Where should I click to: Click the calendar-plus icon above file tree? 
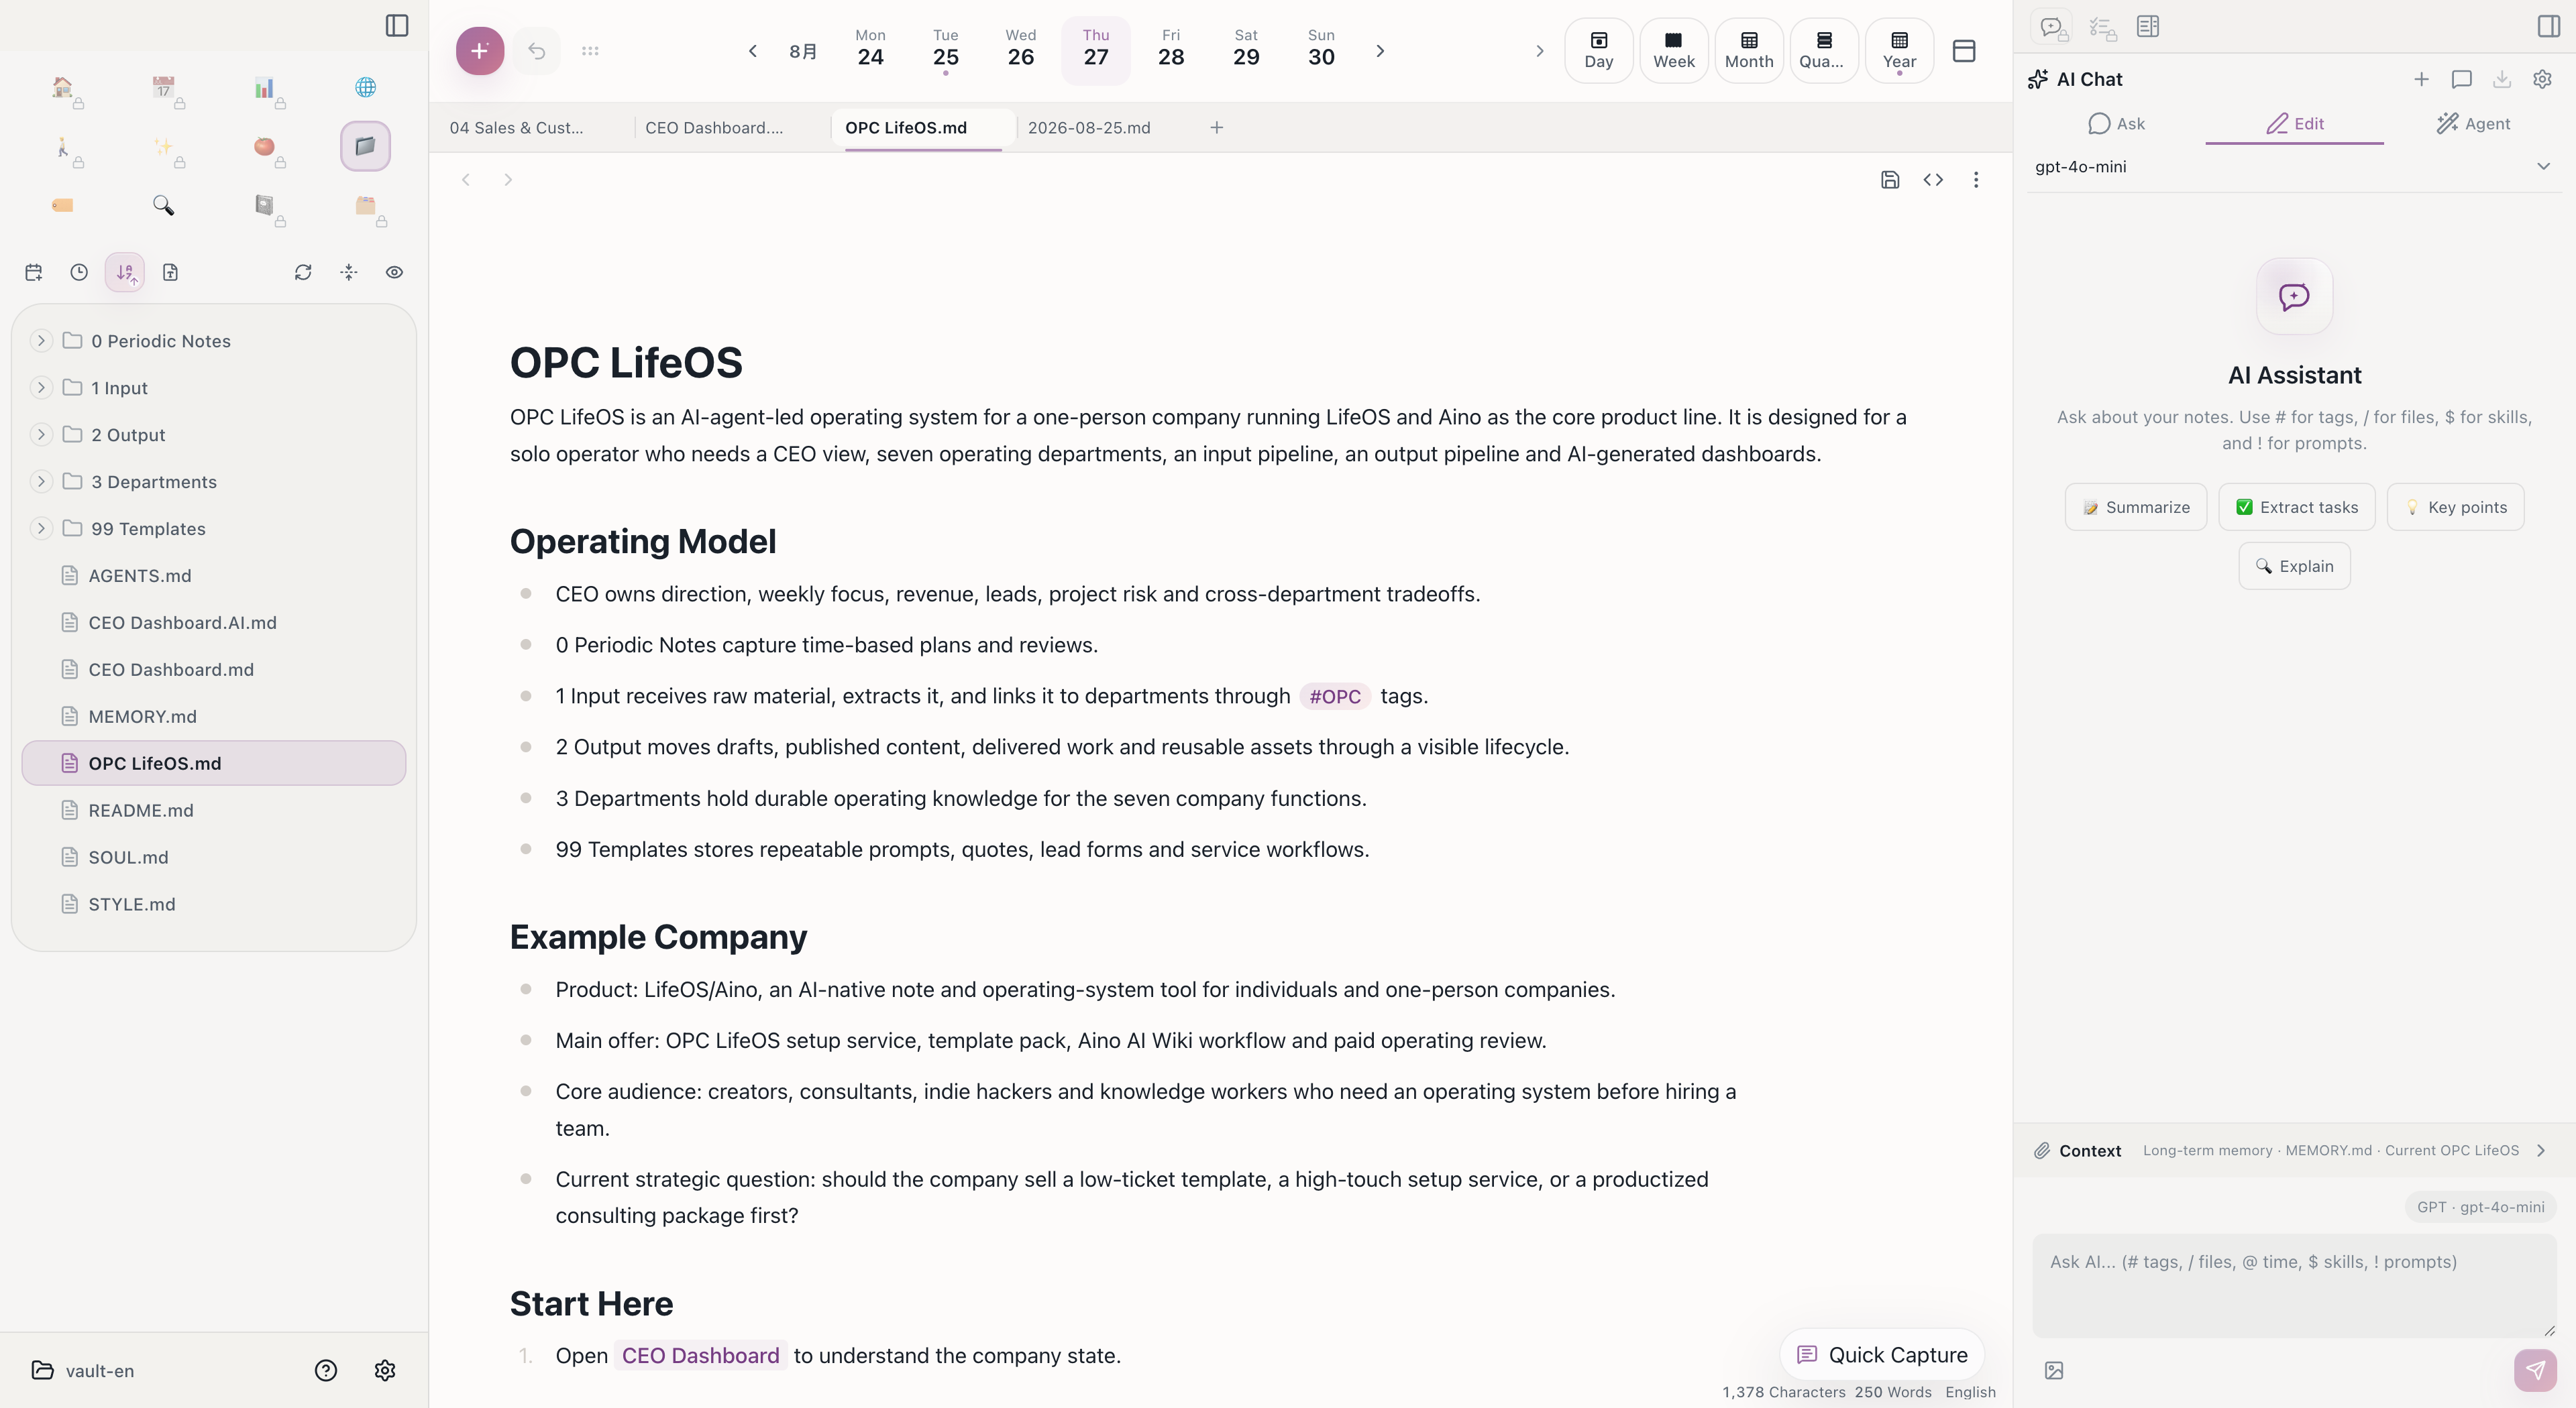tap(34, 272)
